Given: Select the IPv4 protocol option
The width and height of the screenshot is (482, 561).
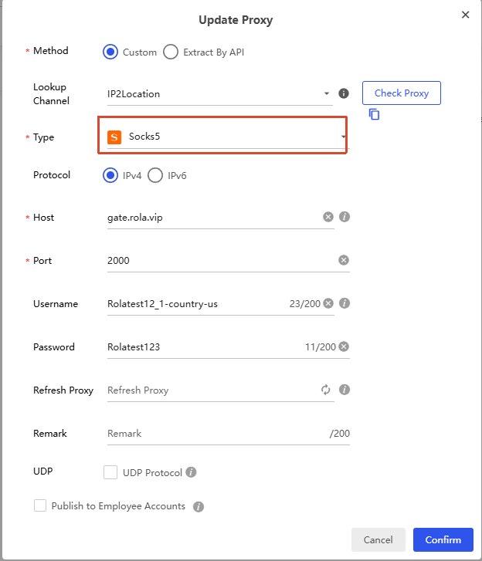Looking at the screenshot, I should coord(110,175).
